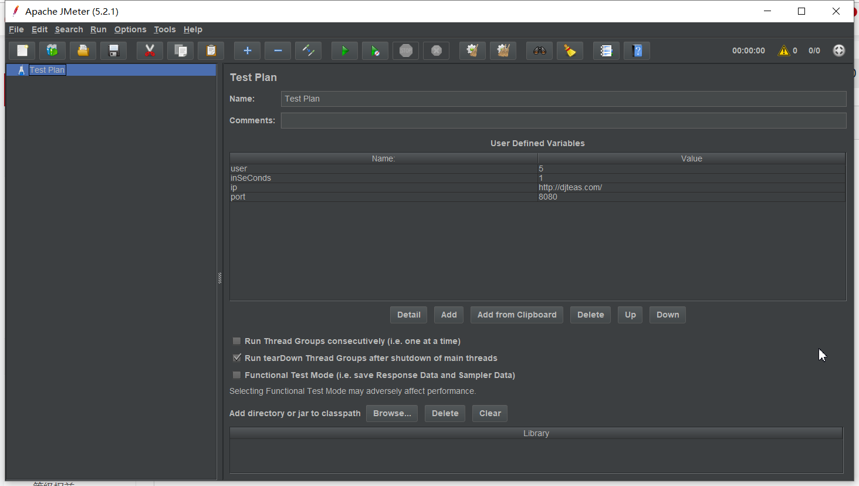859x486 pixels.
Task: Click the JMeter feather icon in title bar
Action: coord(16,11)
